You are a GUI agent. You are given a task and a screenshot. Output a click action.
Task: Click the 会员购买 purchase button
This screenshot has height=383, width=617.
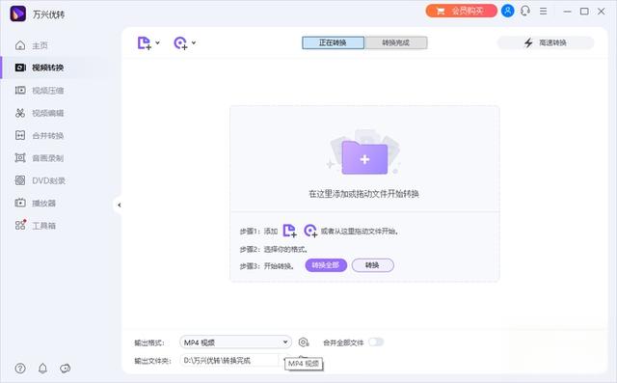click(461, 11)
